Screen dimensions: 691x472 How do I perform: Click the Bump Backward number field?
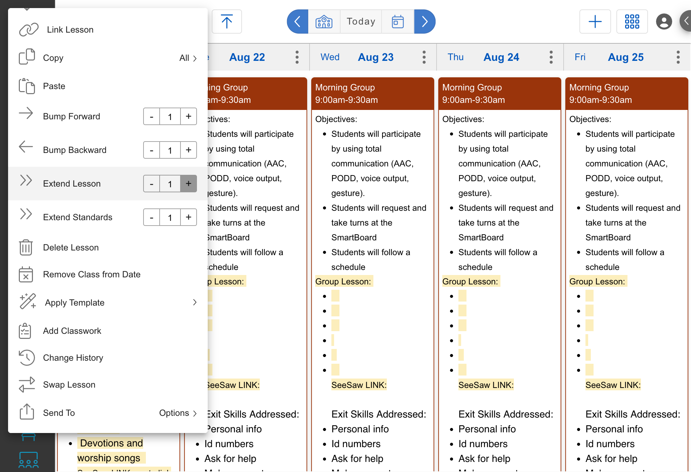coord(170,150)
